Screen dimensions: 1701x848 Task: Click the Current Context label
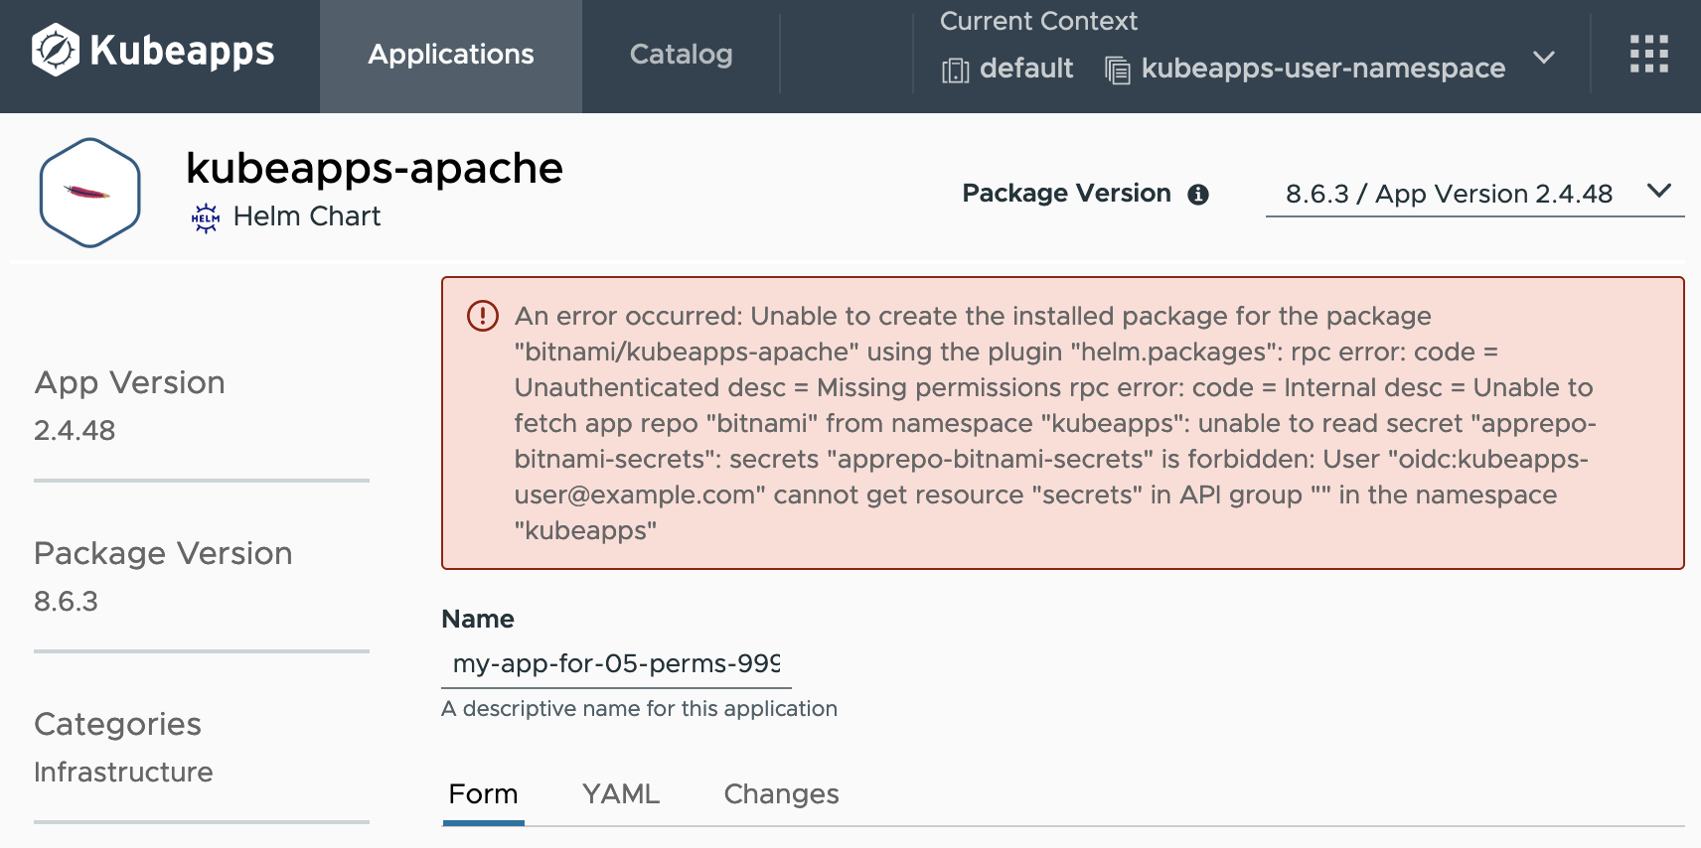[x=1038, y=21]
